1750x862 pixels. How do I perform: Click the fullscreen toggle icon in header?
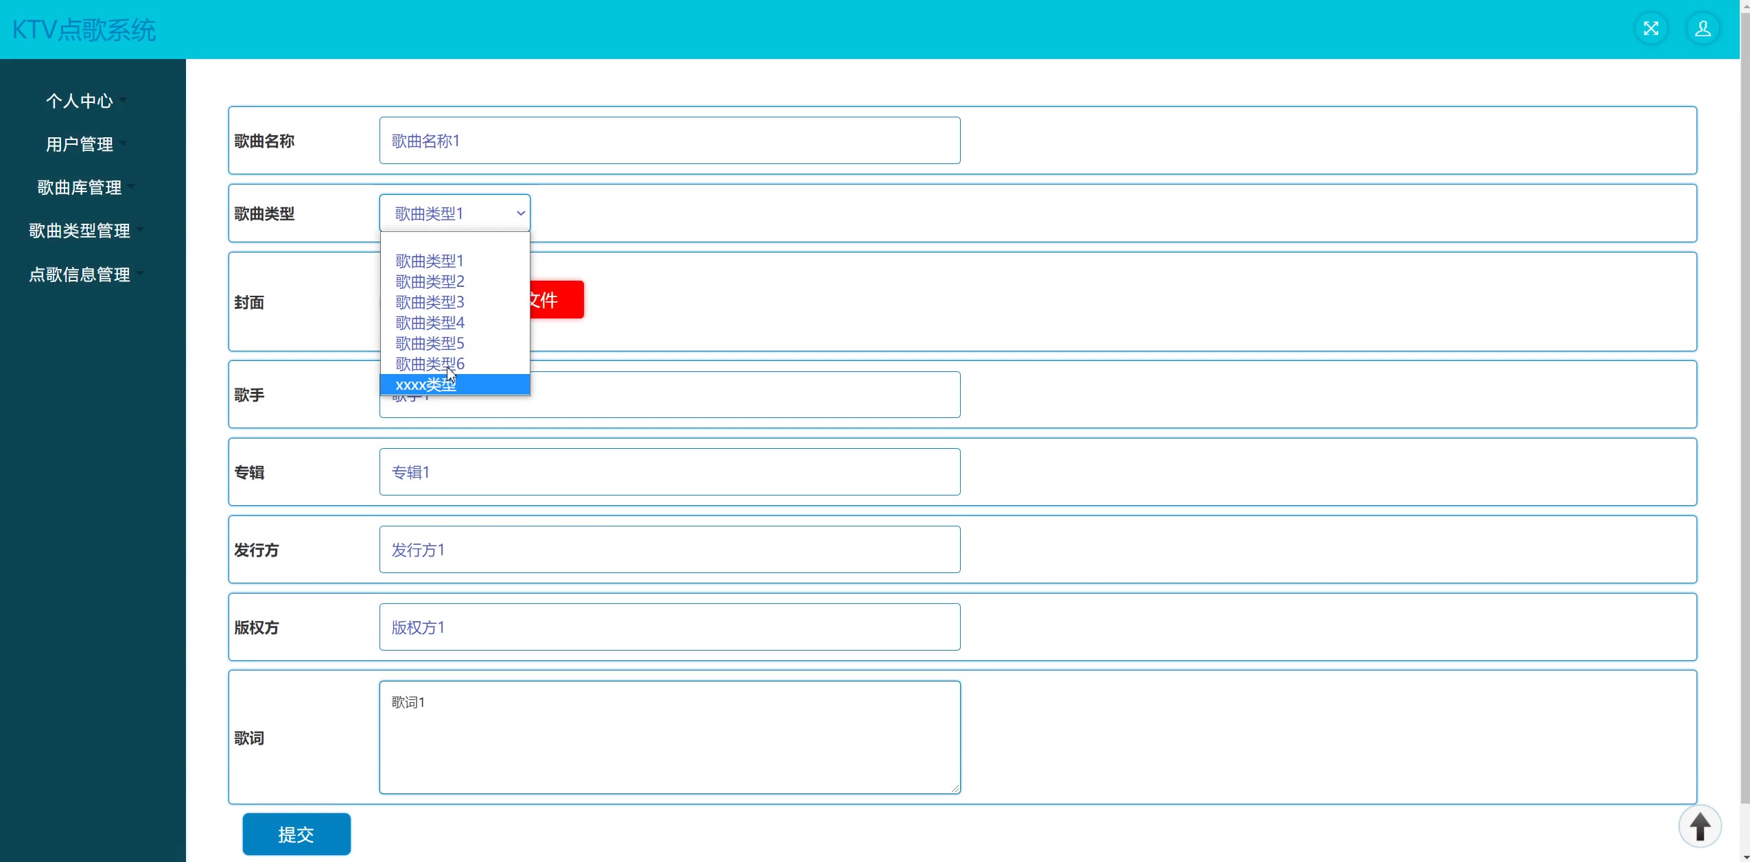pos(1650,29)
